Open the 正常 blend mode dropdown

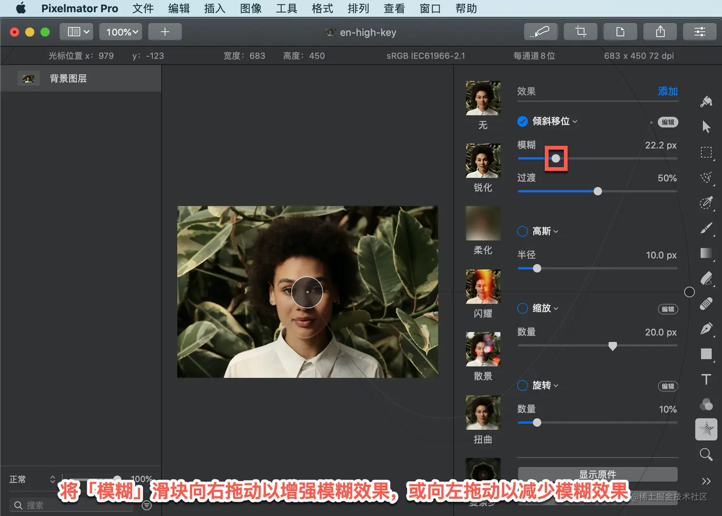pyautogui.click(x=32, y=479)
